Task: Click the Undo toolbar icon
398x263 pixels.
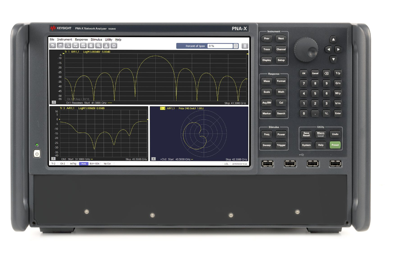Action: [53, 45]
